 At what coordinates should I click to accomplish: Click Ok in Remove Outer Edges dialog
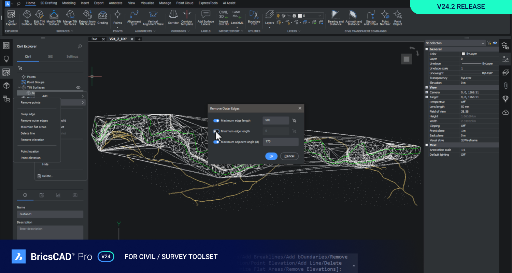click(x=271, y=156)
